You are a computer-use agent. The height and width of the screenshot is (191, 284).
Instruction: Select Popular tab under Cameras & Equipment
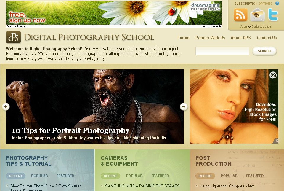(134, 176)
